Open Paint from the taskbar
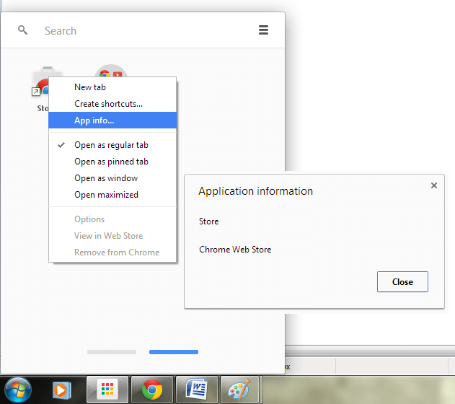455x404 pixels. (239, 390)
